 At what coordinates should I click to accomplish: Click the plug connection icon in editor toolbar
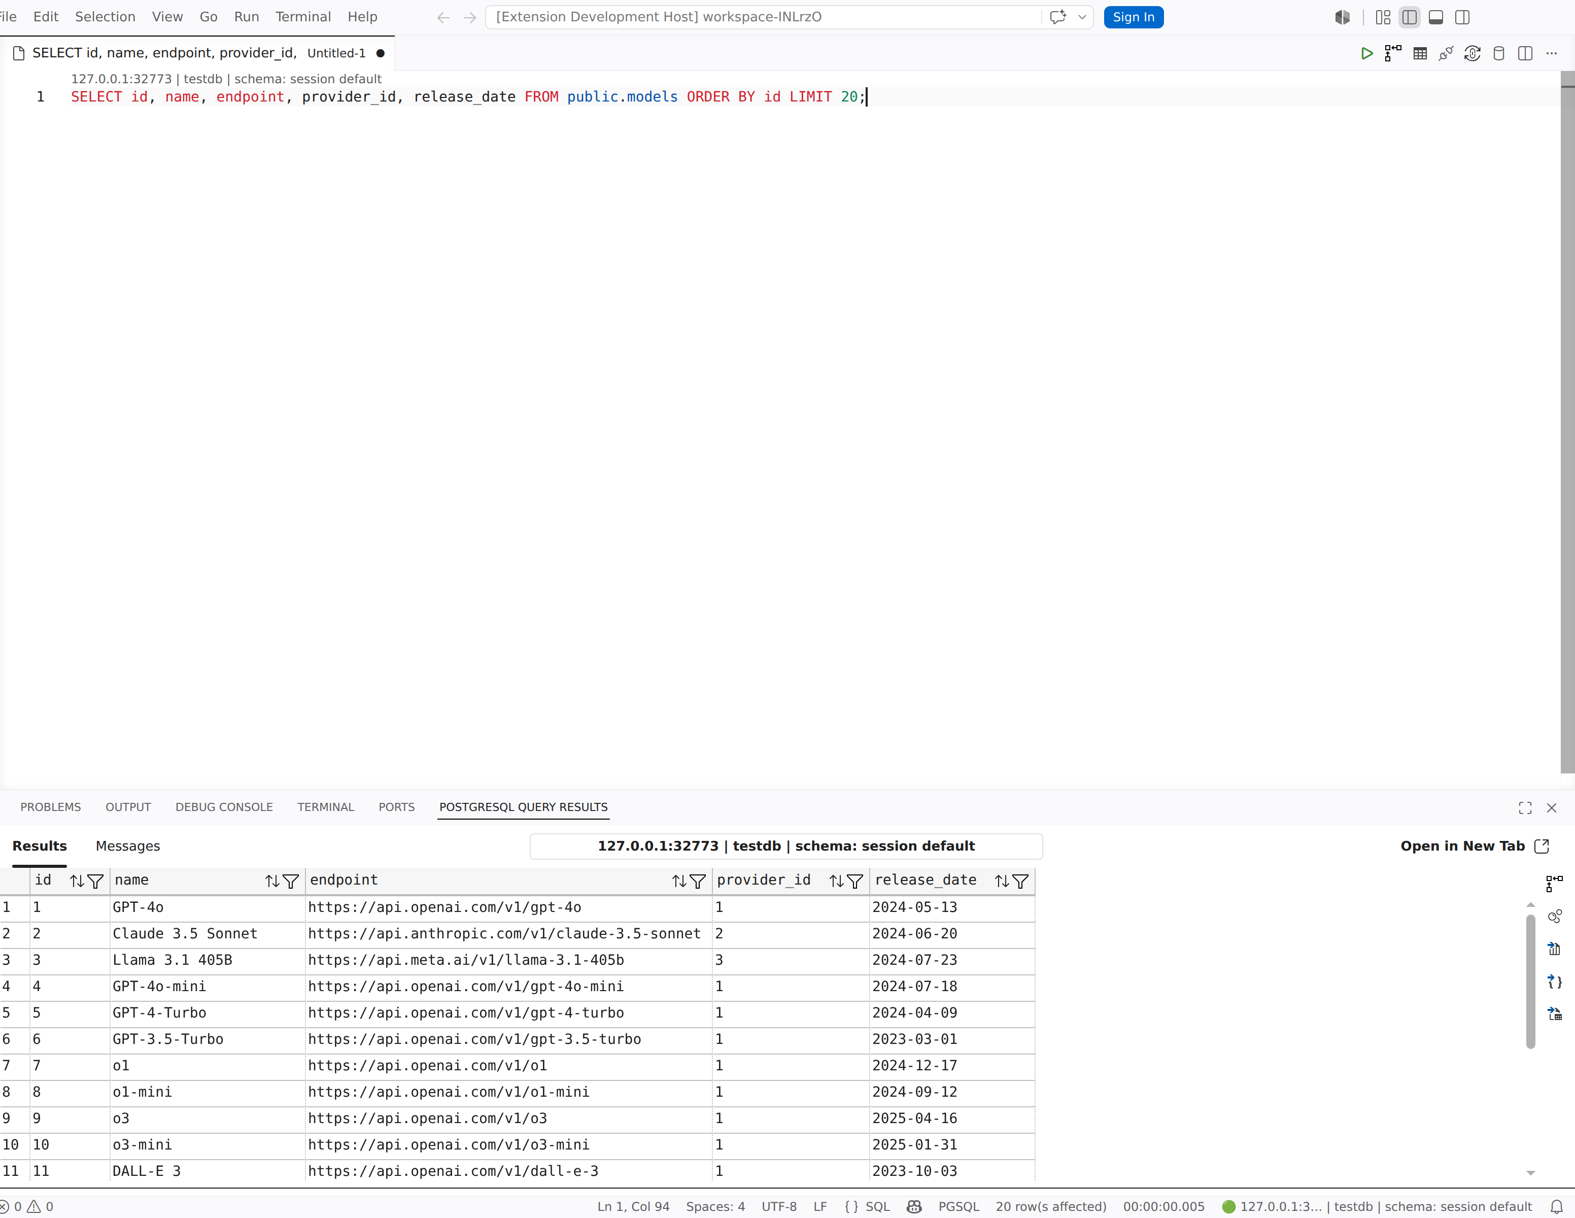tap(1446, 53)
